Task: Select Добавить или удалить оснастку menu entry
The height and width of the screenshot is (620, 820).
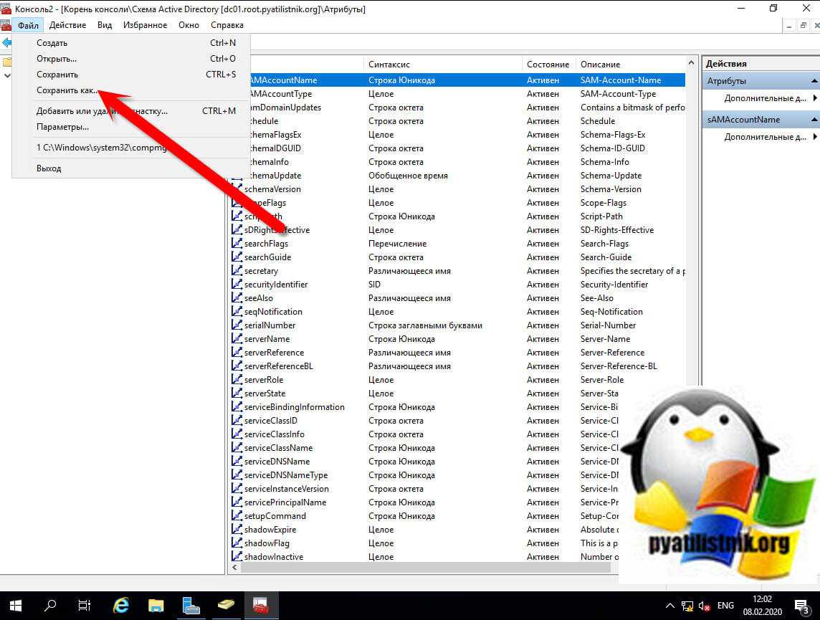Action: pos(102,111)
